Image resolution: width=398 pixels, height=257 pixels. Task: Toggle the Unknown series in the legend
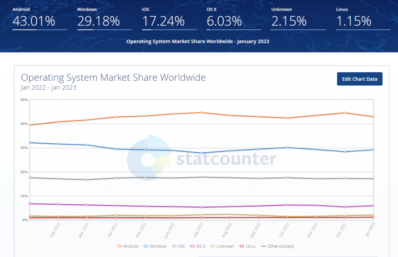pyautogui.click(x=222, y=246)
